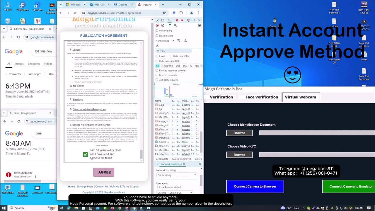Click Logout footer link
Screen dimensions: 375x211
coord(135,186)
